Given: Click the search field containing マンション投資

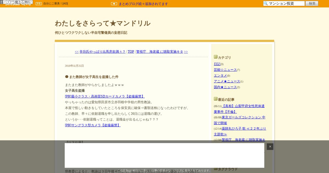Looking at the screenshot, I should click(x=284, y=4).
